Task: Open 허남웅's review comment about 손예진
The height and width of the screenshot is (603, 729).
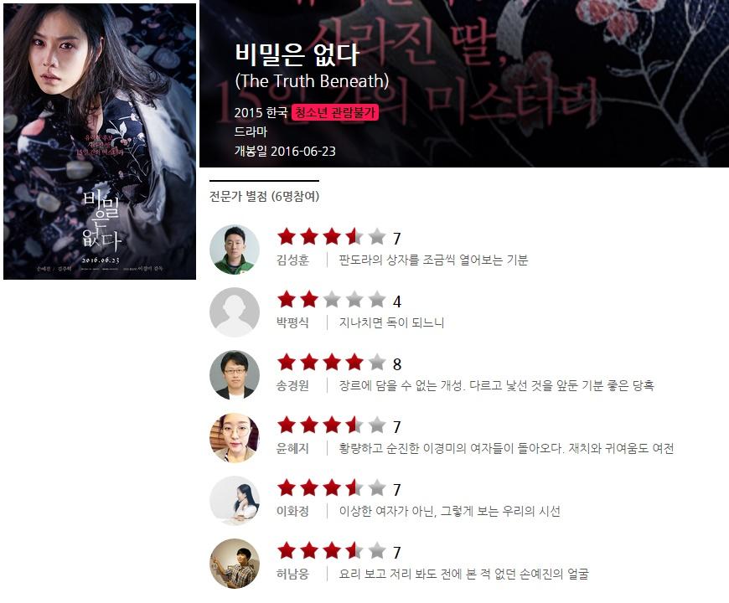Action: click(x=463, y=574)
